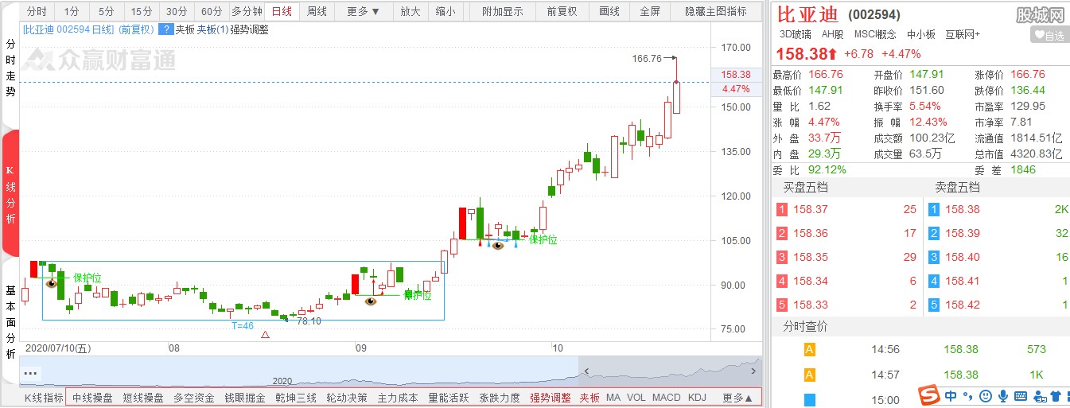Screen dimensions: 1070x408
Task: Open the Sogou emoji smiley icon
Action: (x=985, y=395)
